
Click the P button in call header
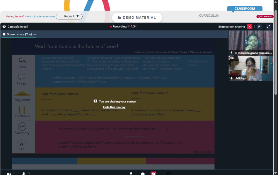259,27
